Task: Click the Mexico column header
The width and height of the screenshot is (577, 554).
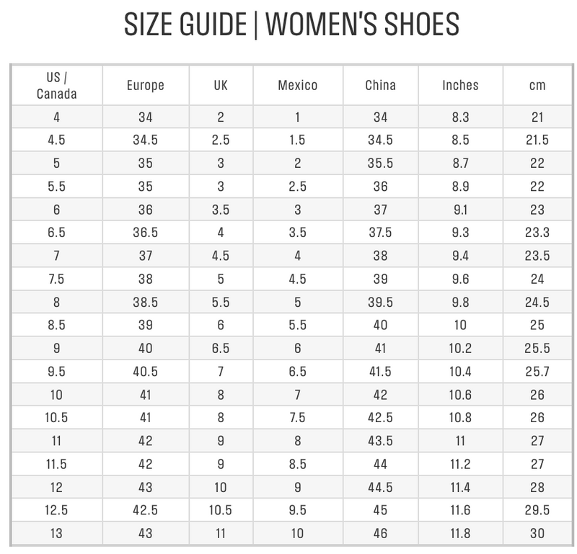Action: coord(297,85)
